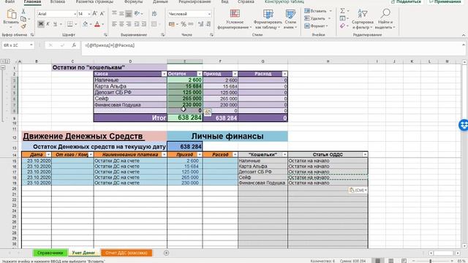This screenshot has height=263, width=468.
Task: Toggle align text right
Action: point(129,24)
